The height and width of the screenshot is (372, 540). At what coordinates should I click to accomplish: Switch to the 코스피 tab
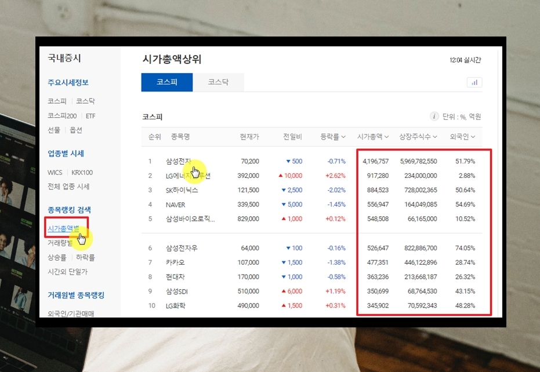point(166,82)
